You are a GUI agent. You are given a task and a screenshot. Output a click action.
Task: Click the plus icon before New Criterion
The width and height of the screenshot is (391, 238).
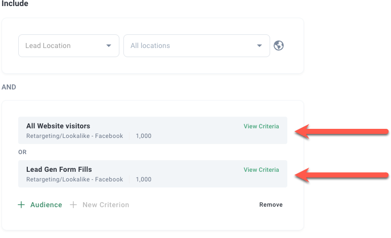coord(73,205)
